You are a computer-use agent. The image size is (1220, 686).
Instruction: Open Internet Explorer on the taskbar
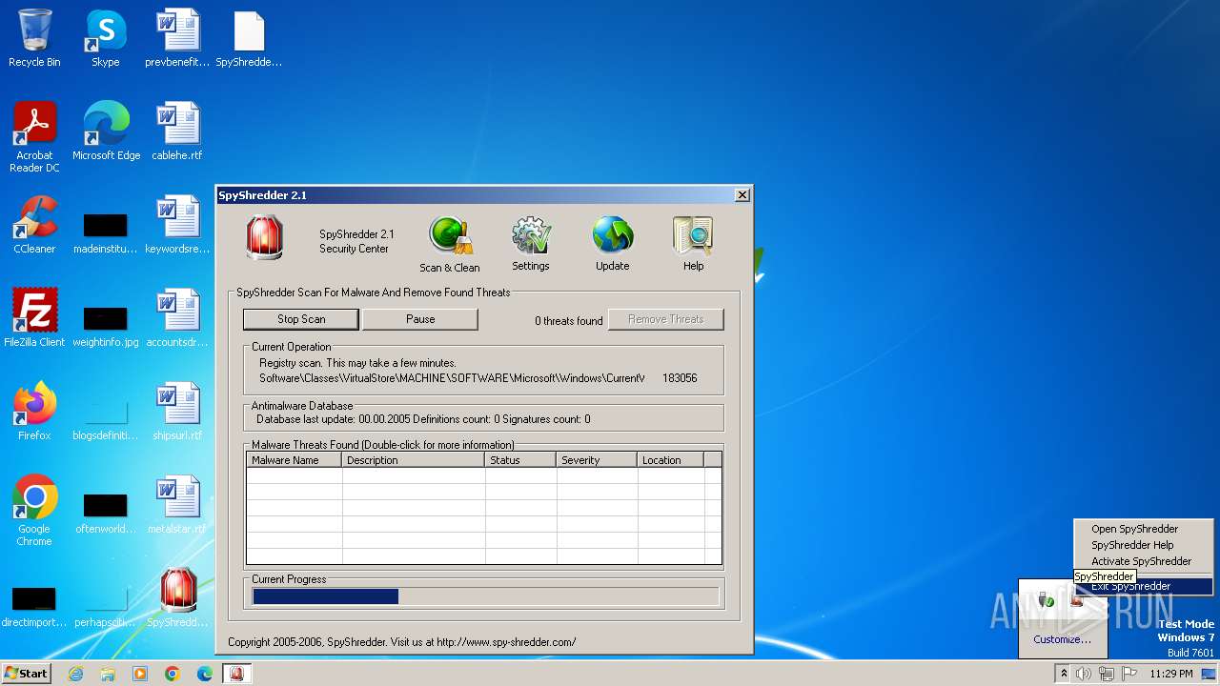pyautogui.click(x=76, y=674)
